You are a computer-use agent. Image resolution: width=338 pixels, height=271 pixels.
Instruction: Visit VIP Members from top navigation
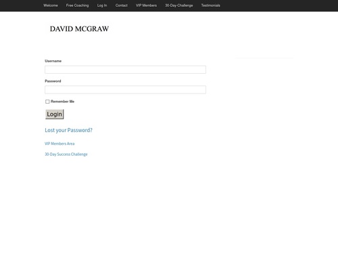[146, 5]
